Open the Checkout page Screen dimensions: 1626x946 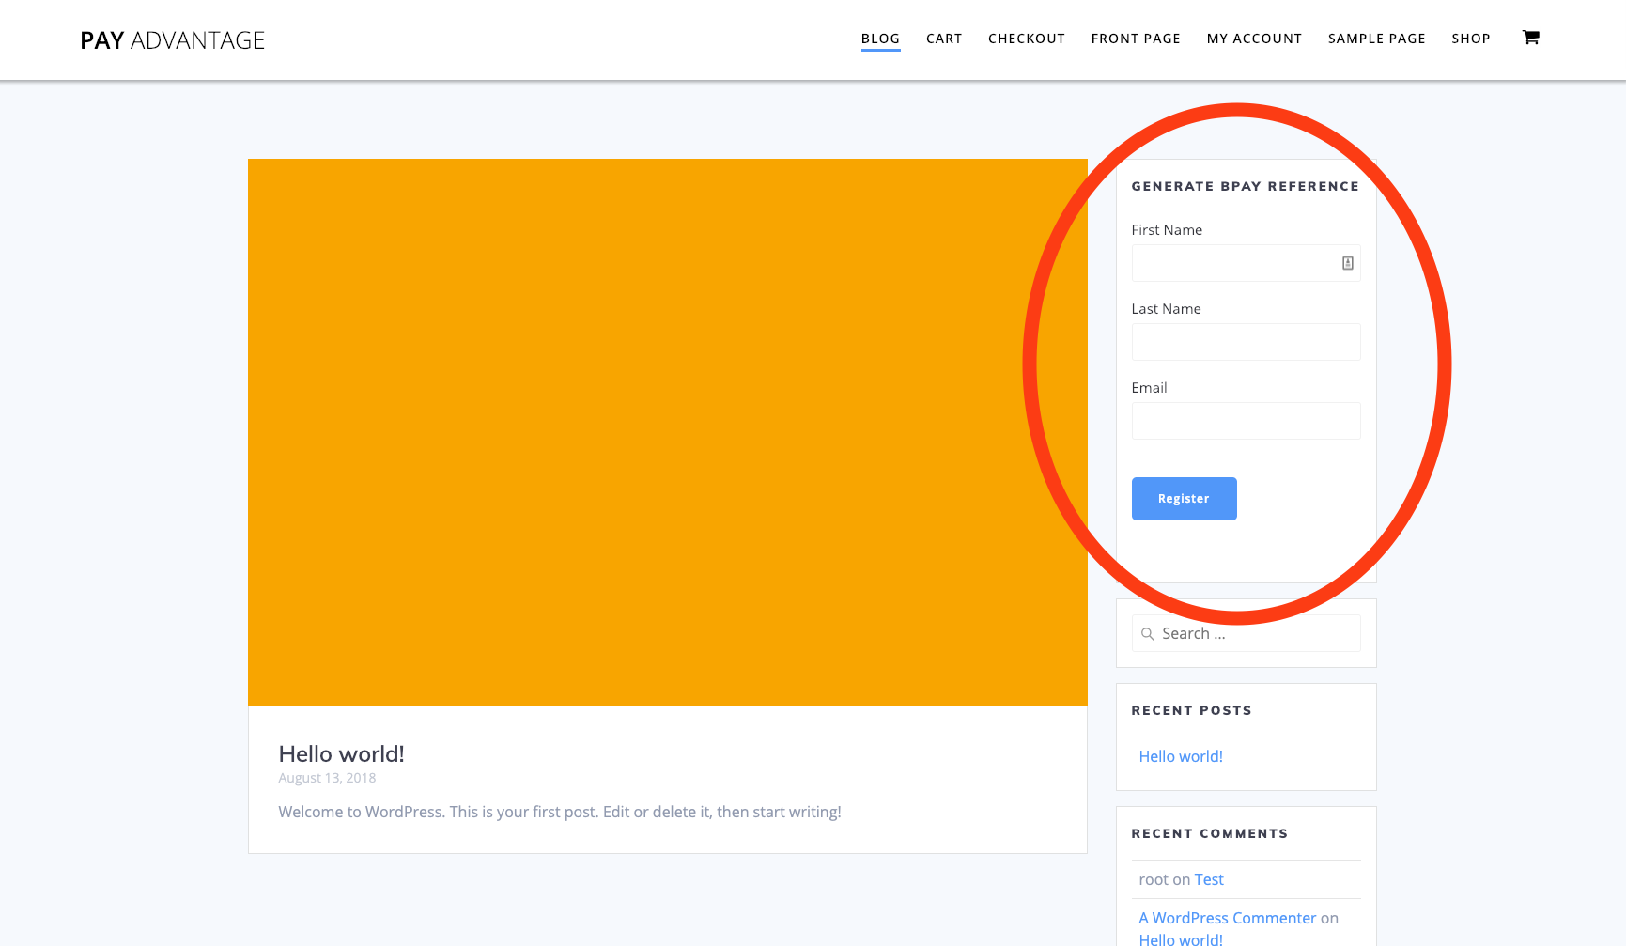point(1026,39)
